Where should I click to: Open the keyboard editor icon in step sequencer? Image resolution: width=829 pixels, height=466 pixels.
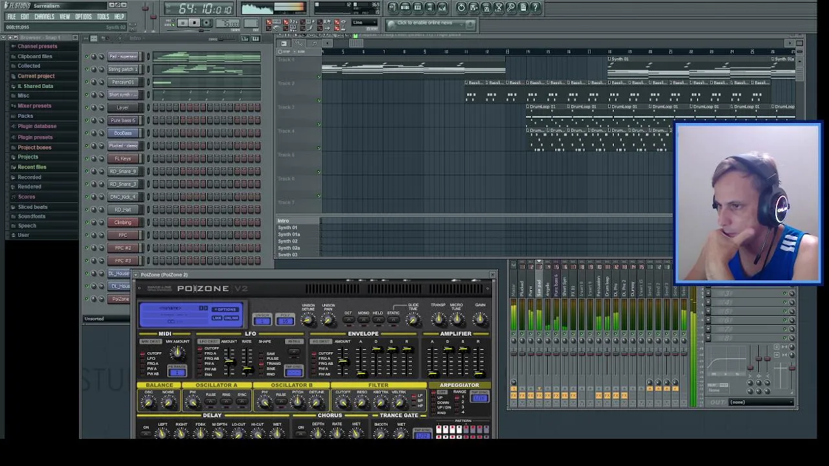[255, 39]
